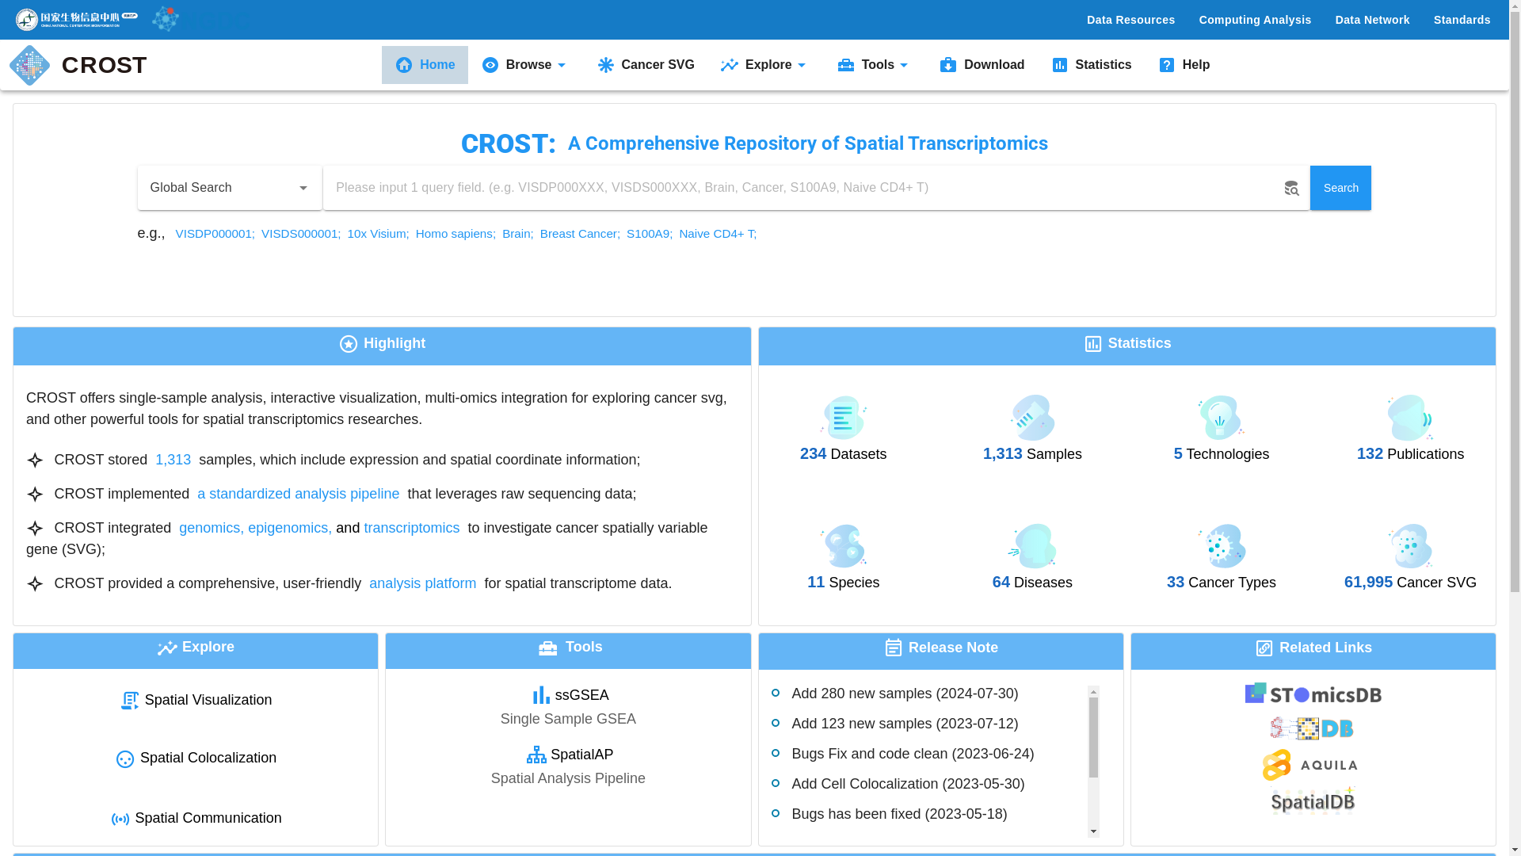
Task: Open the Cancer SVG page
Action: (x=646, y=65)
